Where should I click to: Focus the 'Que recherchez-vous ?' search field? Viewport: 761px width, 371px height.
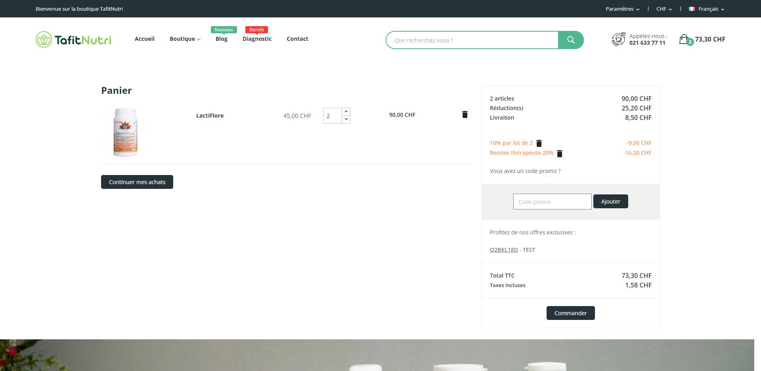click(x=472, y=40)
